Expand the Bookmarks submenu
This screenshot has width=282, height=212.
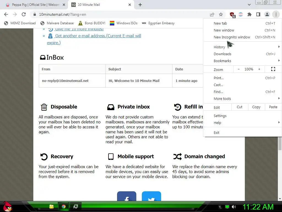click(242, 61)
